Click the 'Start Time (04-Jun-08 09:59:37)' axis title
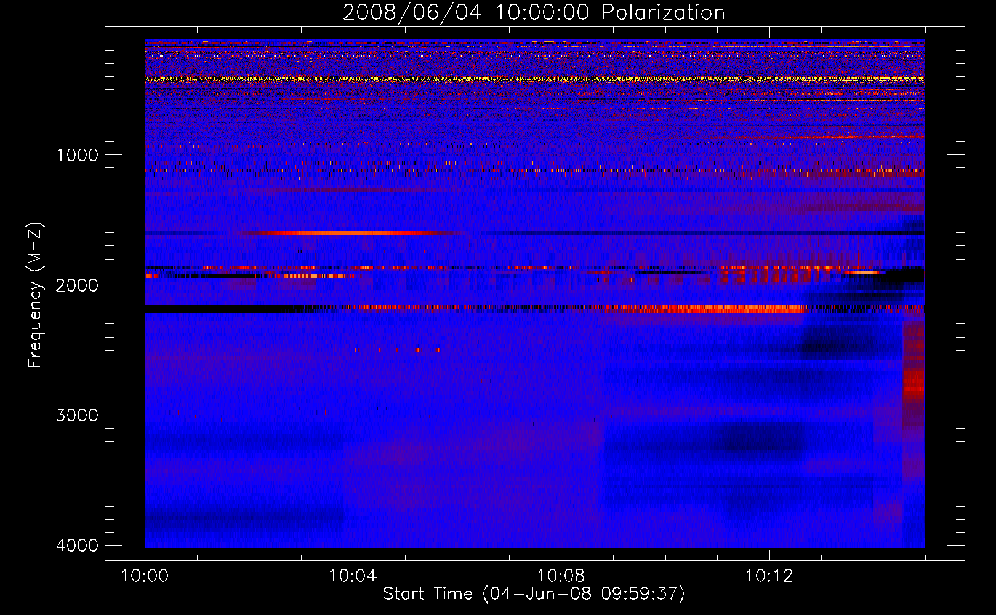Image resolution: width=996 pixels, height=615 pixels. pyautogui.click(x=534, y=594)
